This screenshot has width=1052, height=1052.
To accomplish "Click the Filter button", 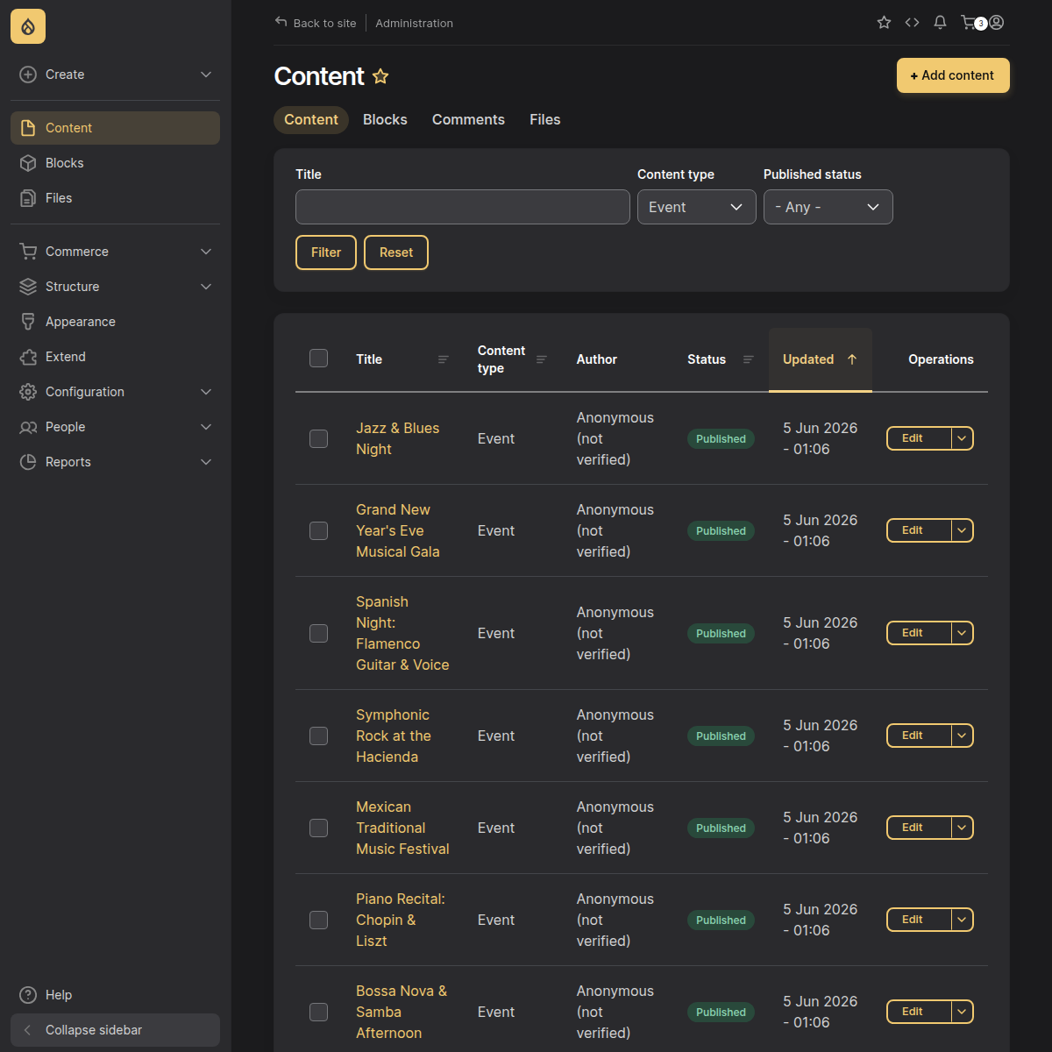I will [326, 252].
